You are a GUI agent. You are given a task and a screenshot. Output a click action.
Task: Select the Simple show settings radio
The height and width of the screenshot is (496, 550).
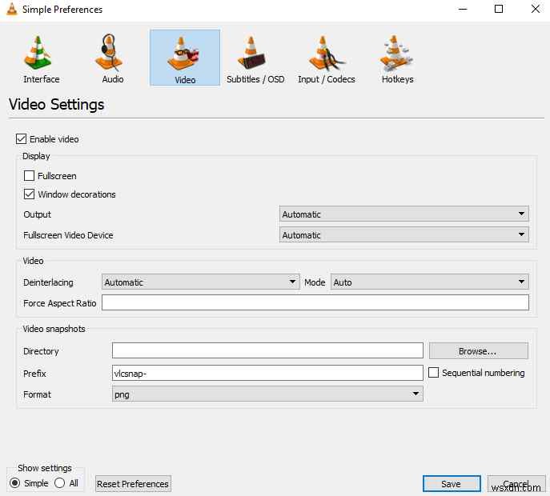click(15, 483)
